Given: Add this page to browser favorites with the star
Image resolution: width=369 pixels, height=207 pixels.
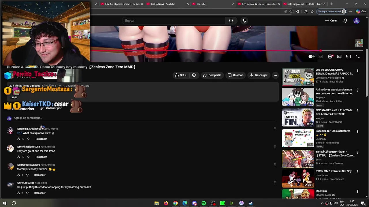Looking at the screenshot, I should [x=291, y=11].
